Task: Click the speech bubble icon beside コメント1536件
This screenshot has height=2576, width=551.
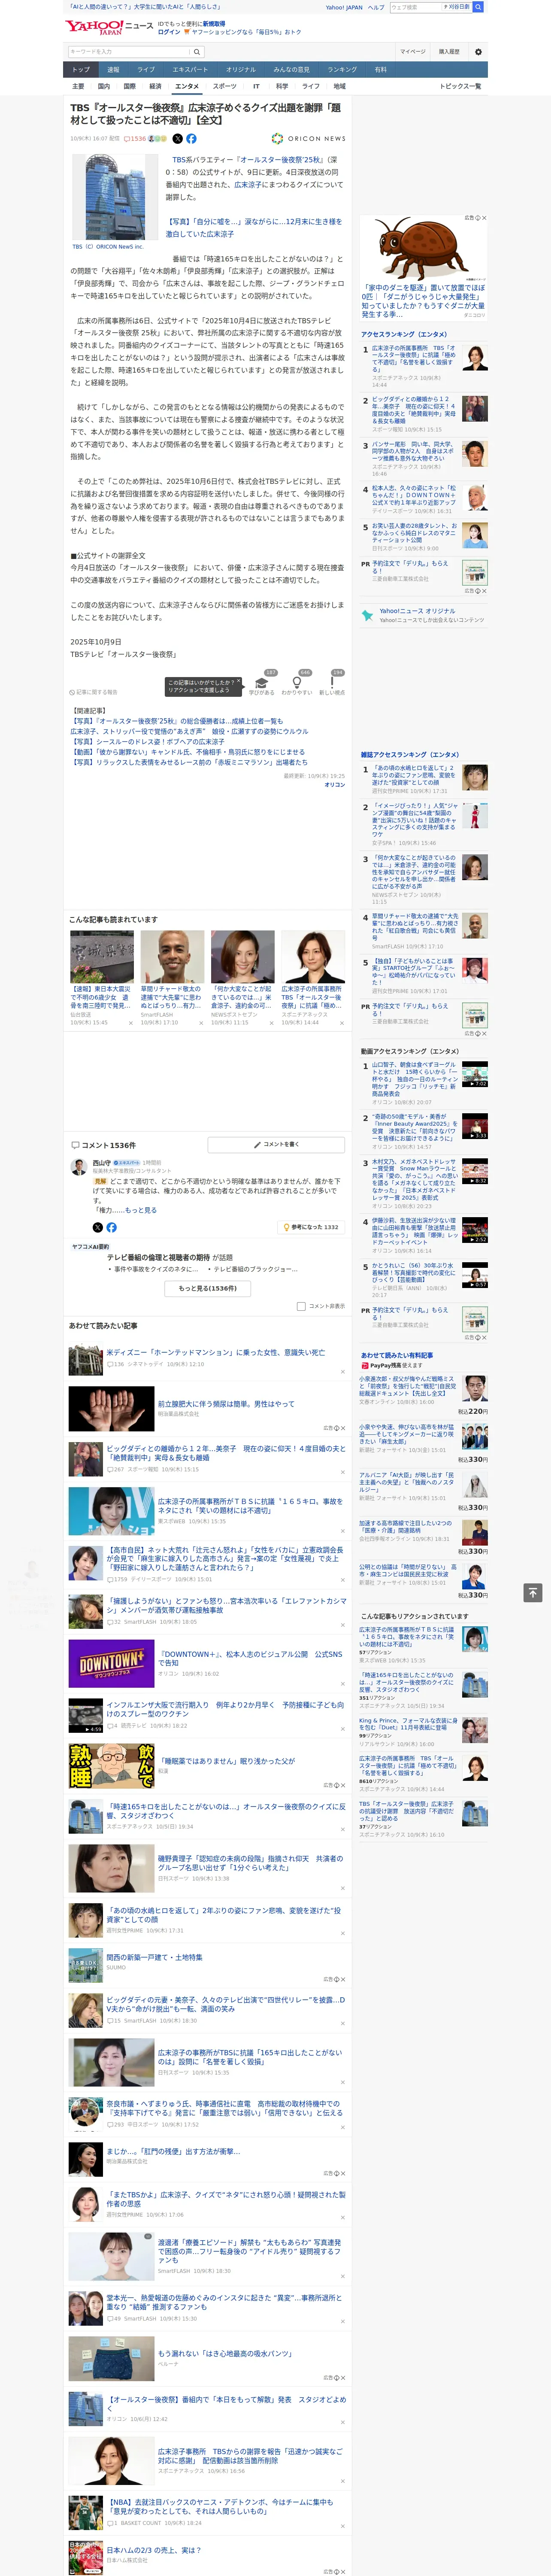Action: (75, 1145)
